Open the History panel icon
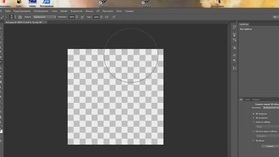279x157 pixels. [x=235, y=27]
